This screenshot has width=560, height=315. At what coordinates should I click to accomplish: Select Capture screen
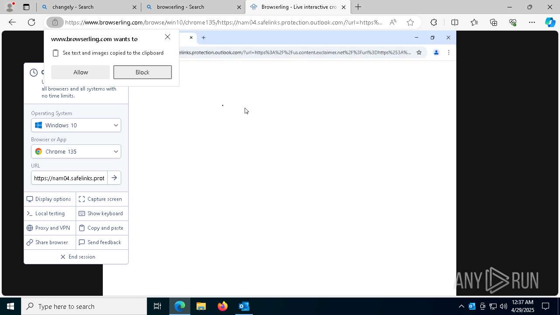click(102, 199)
